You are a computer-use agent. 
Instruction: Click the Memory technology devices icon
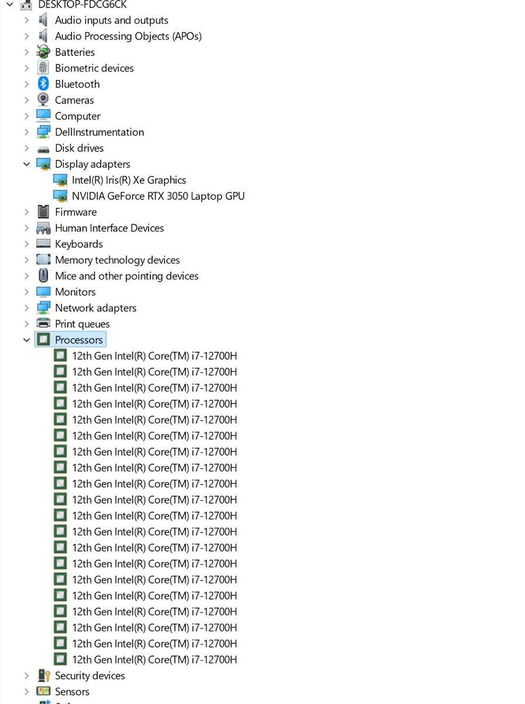pos(43,260)
